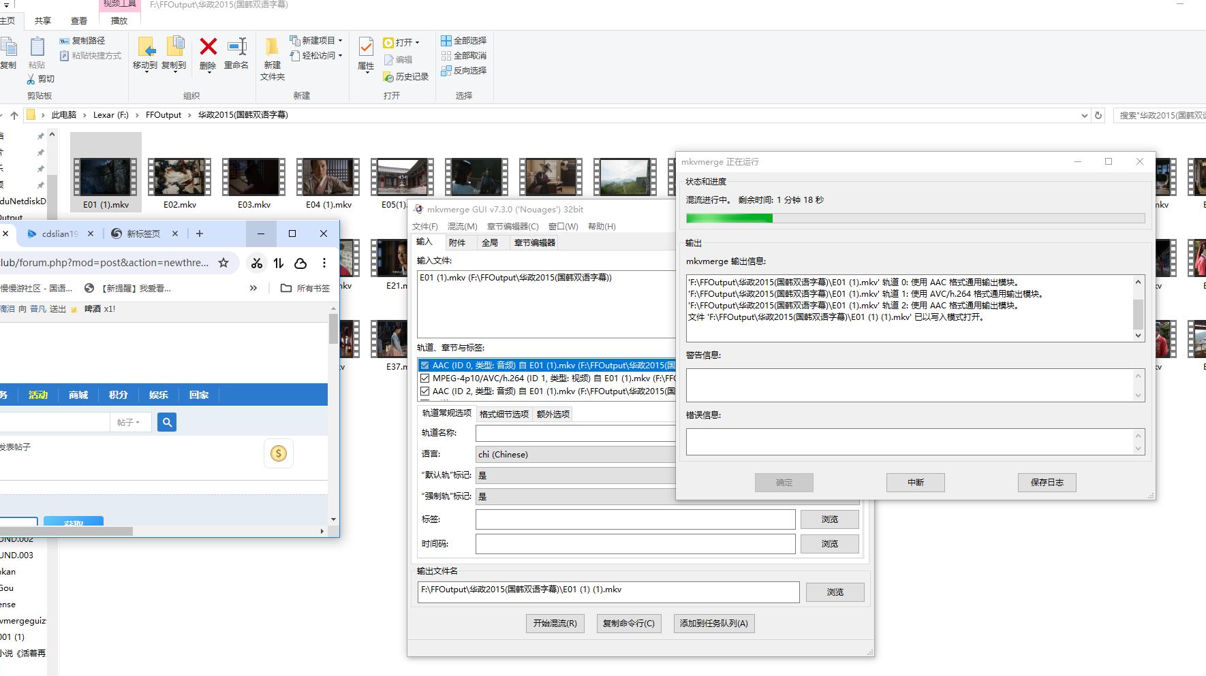Viewport: 1206px width, 676px height.
Task: Uncheck the AAC ID 0 audio track
Action: point(425,366)
